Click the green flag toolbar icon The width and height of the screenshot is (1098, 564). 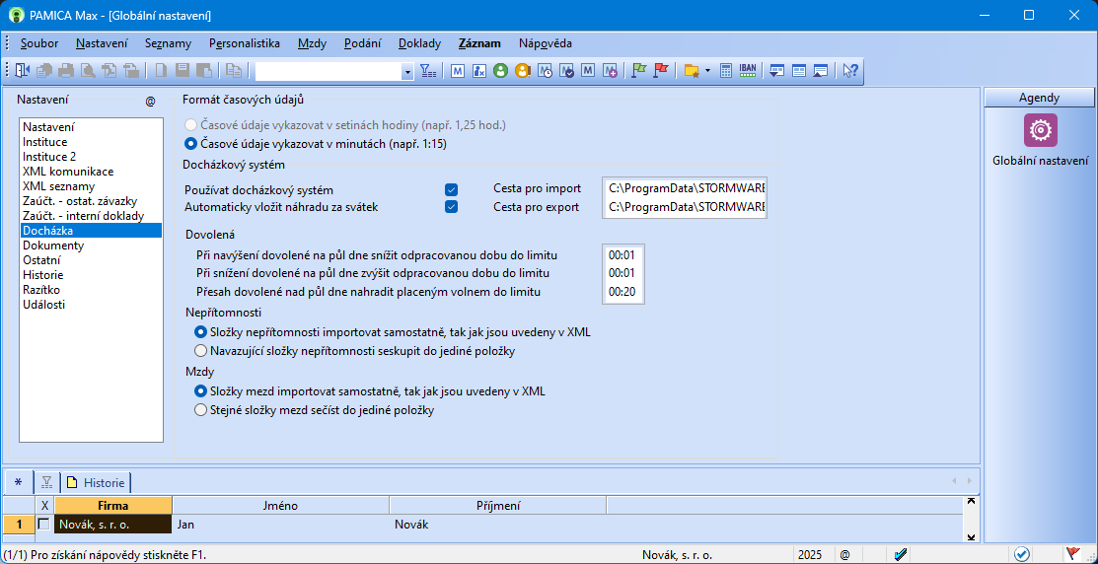point(638,71)
